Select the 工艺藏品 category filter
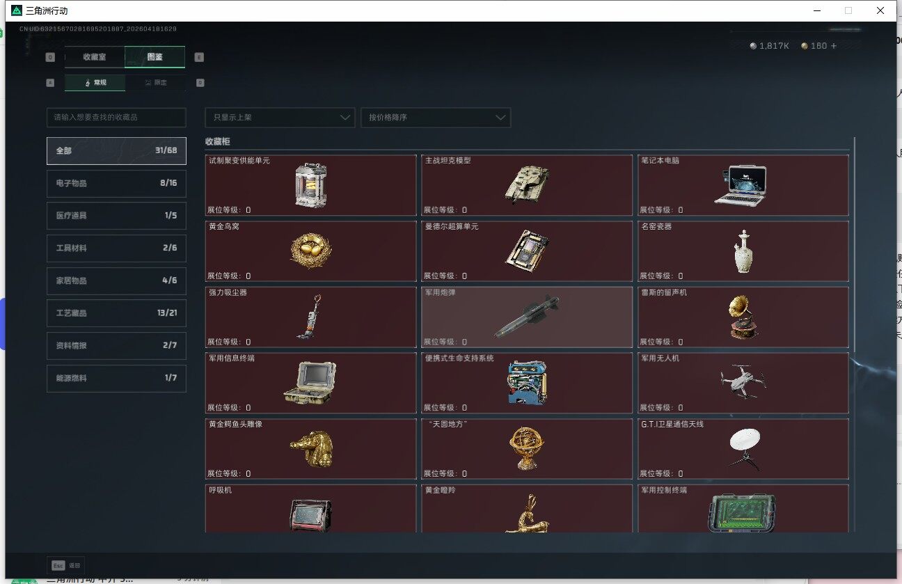 pos(116,313)
